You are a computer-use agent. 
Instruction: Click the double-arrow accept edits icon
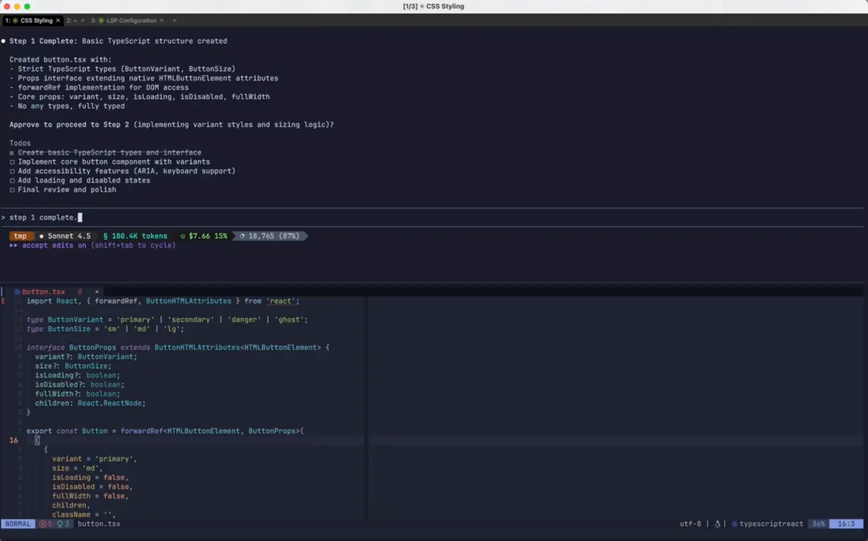[x=13, y=246]
